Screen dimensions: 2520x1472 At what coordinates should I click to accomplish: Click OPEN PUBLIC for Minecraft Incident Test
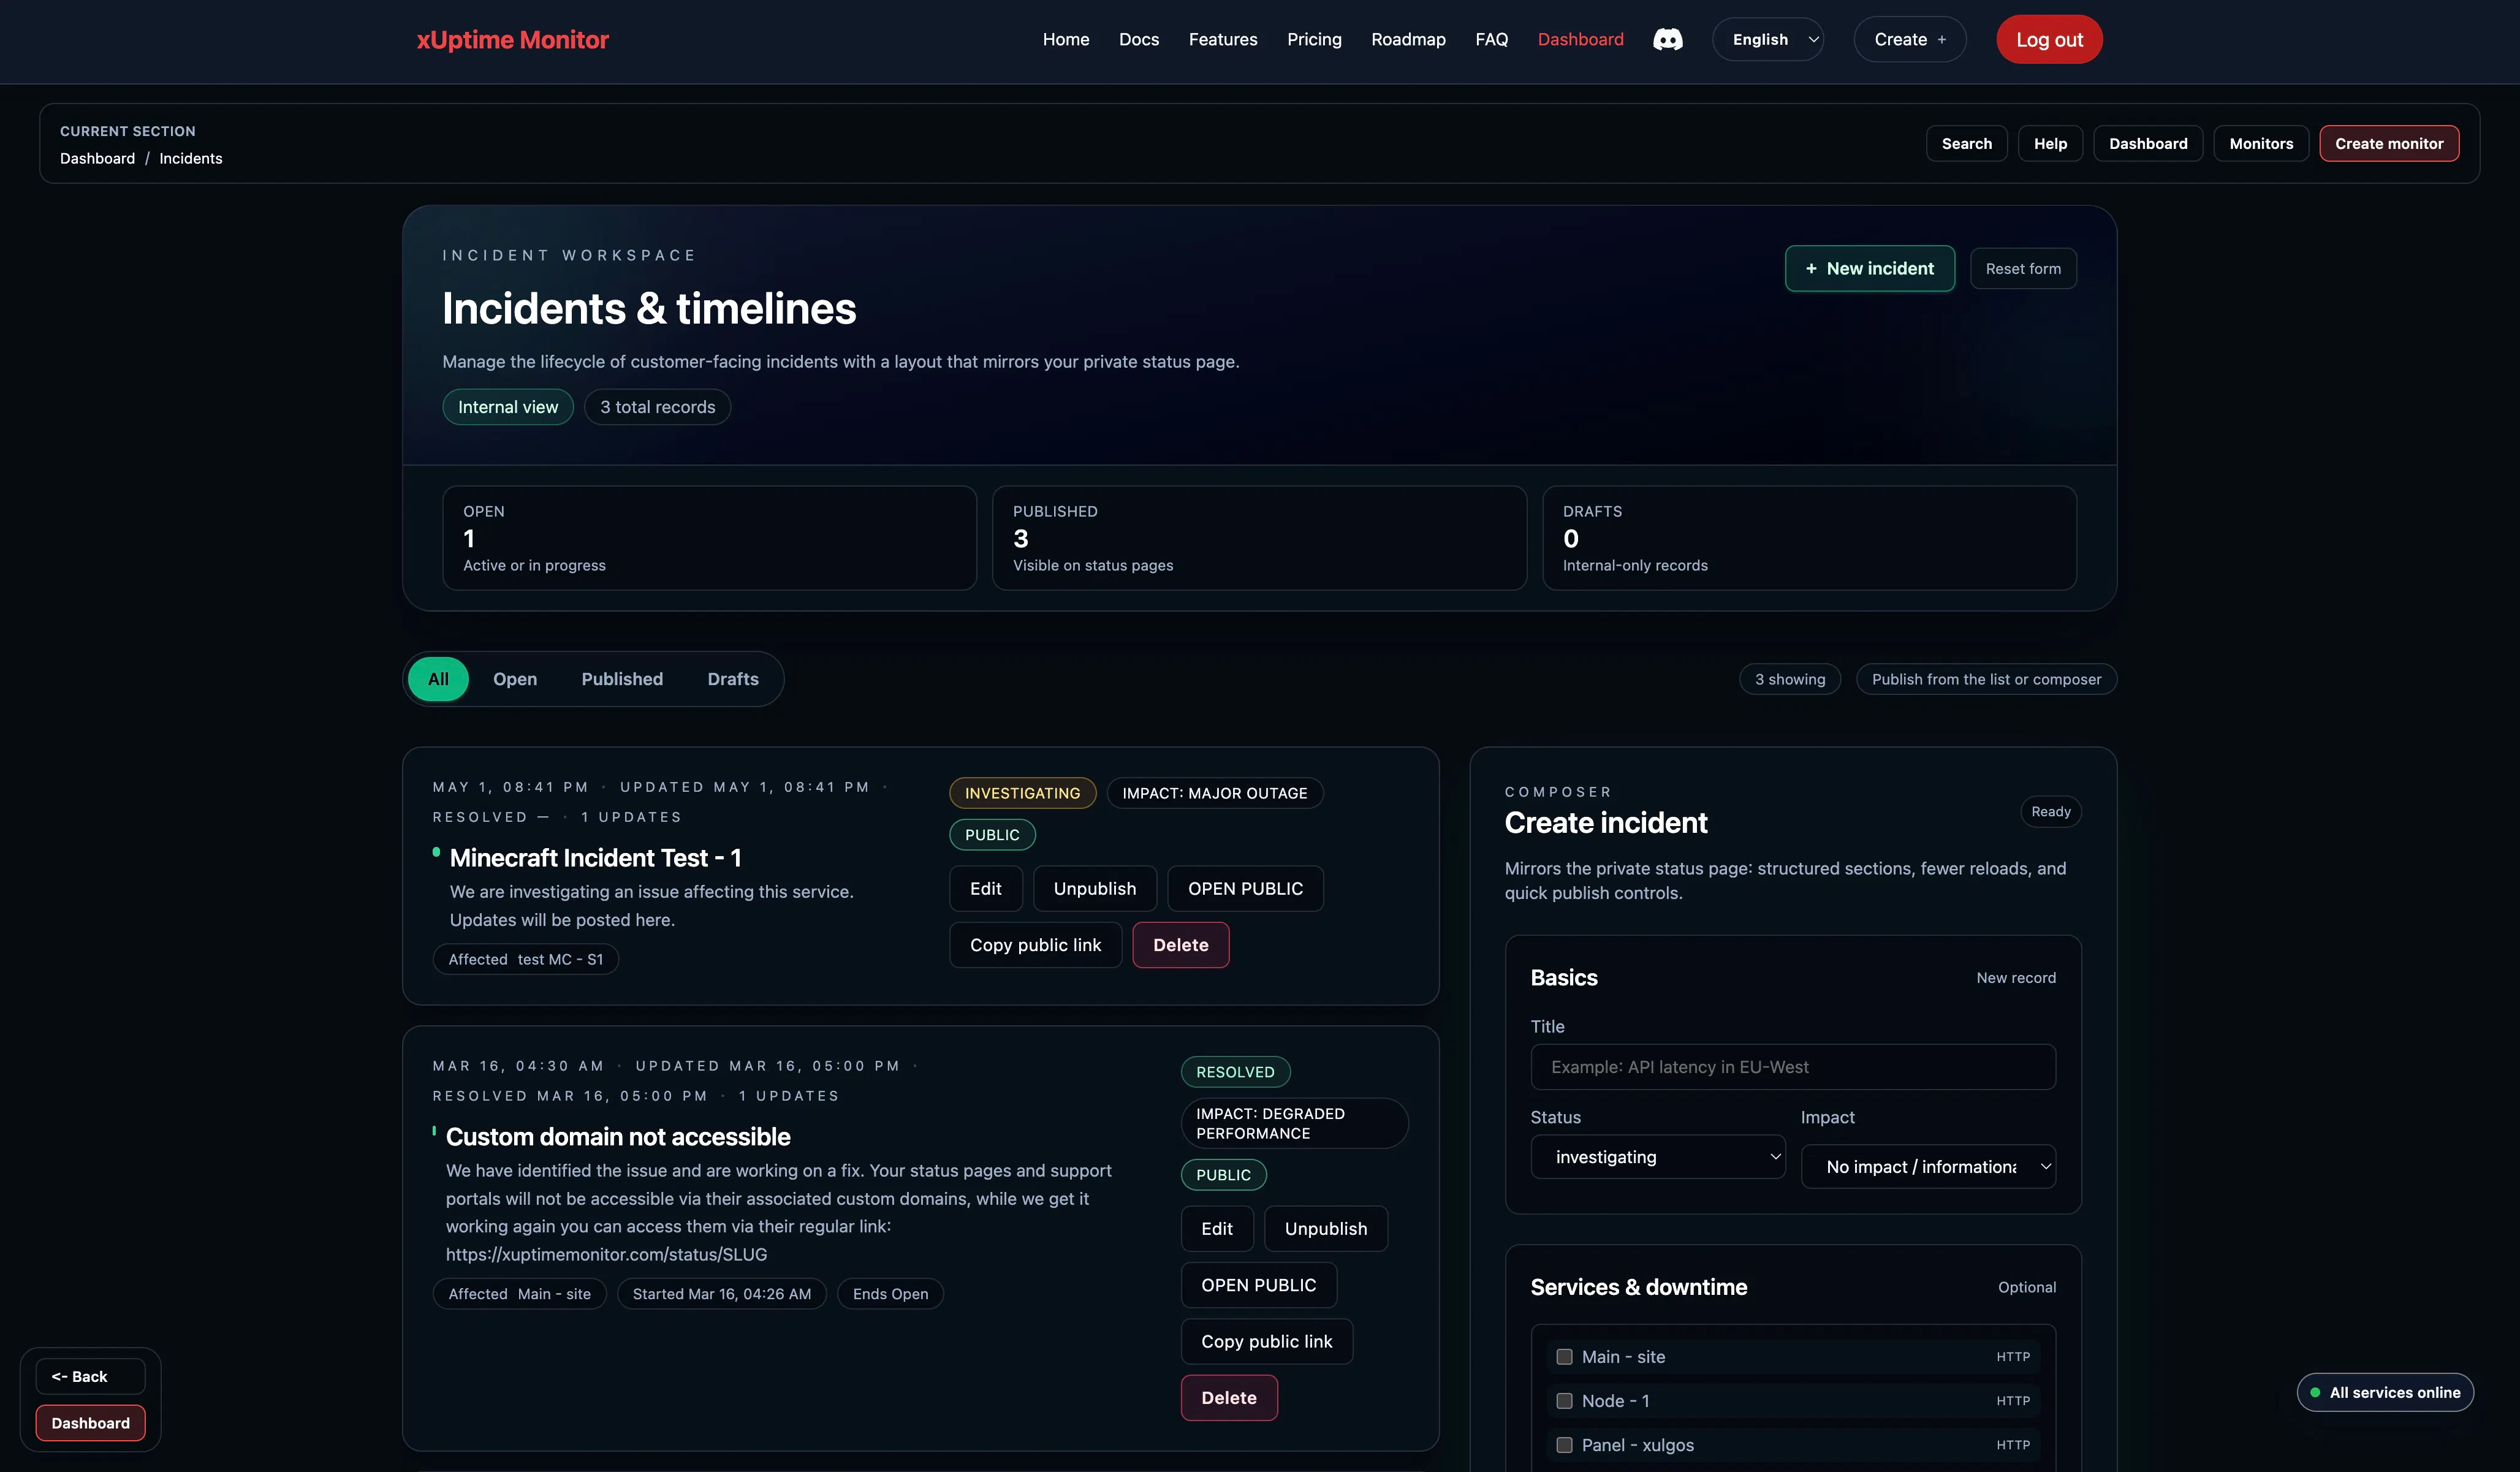tap(1245, 888)
